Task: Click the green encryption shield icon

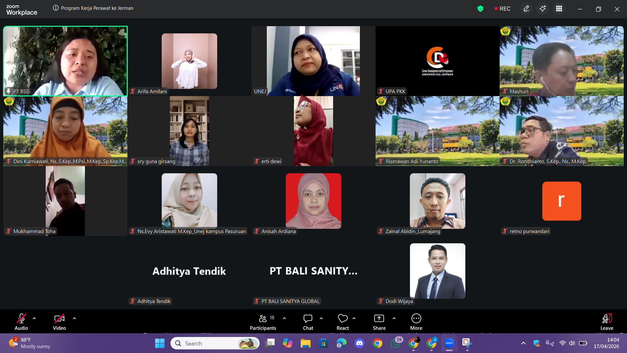Action: tap(480, 9)
